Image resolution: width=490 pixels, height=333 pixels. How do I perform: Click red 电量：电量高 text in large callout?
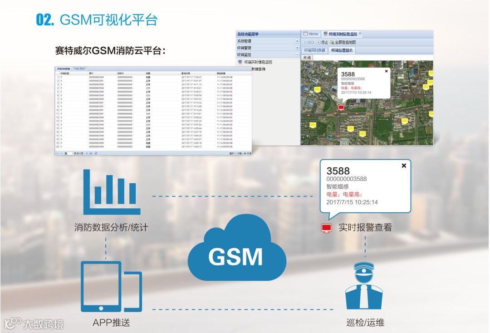[344, 194]
